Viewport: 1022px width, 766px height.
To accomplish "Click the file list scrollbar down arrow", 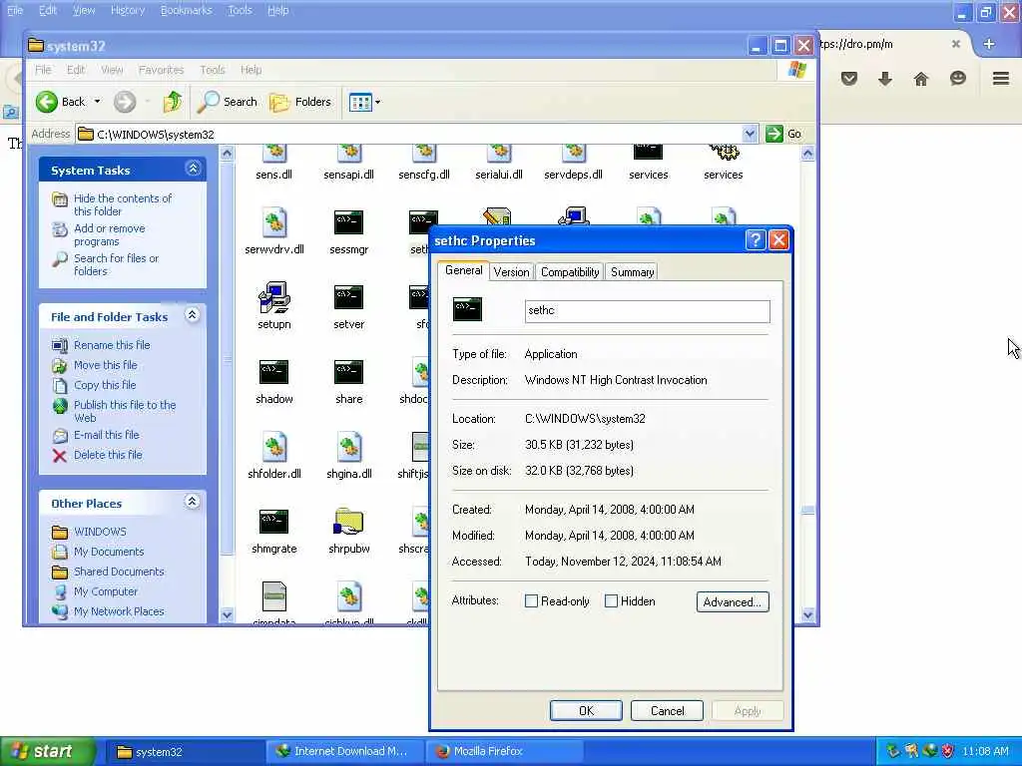I will click(807, 613).
